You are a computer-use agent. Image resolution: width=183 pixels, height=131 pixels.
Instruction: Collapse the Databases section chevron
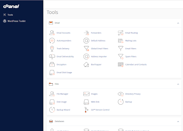178,121
